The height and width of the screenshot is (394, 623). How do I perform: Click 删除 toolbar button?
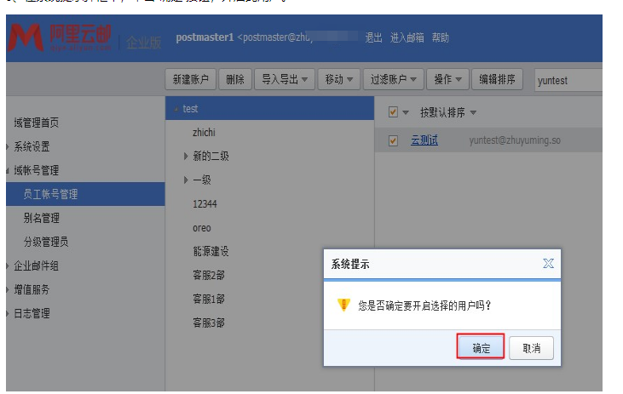tap(235, 79)
